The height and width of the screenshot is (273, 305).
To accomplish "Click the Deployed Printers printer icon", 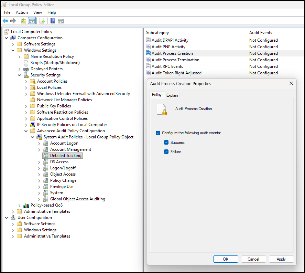I will tap(26, 69).
